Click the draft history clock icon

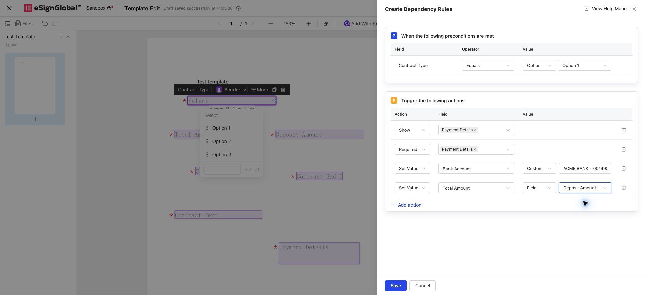pyautogui.click(x=238, y=8)
